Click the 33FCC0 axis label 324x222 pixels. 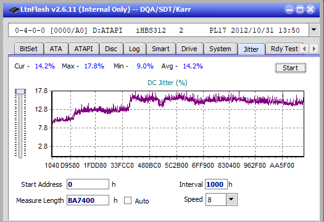click(122, 165)
